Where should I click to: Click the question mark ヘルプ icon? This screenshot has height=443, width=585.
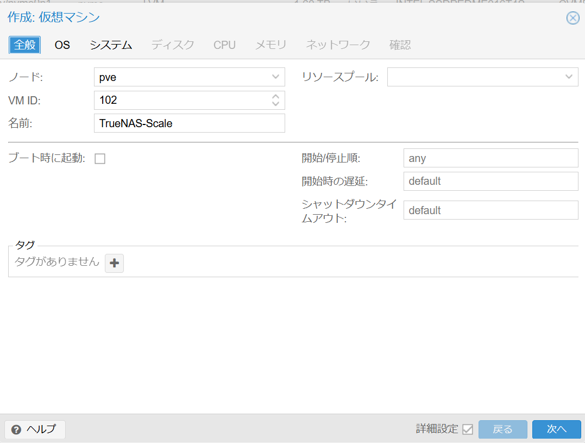[16, 429]
